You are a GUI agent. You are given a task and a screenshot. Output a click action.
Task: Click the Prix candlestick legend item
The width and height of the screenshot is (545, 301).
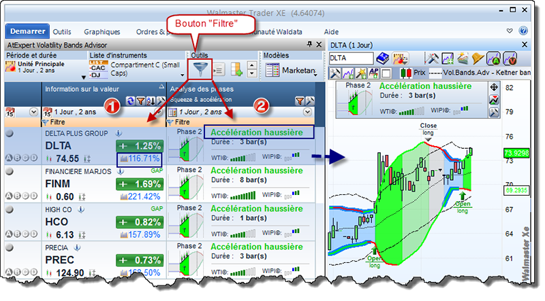tap(413, 73)
